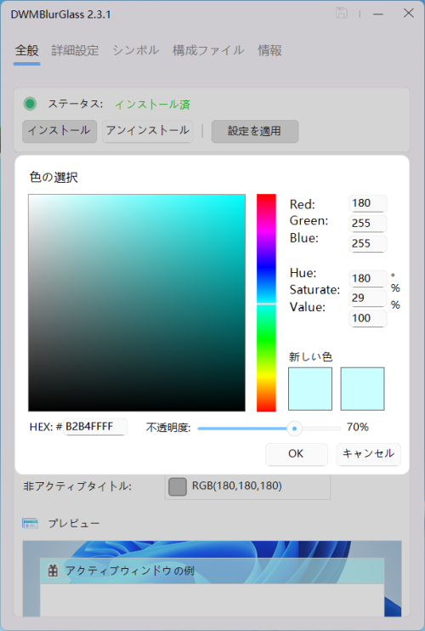This screenshot has width=425, height=631.
Task: Click the アクティブウィンドウの例 preview title
Action: 130,571
